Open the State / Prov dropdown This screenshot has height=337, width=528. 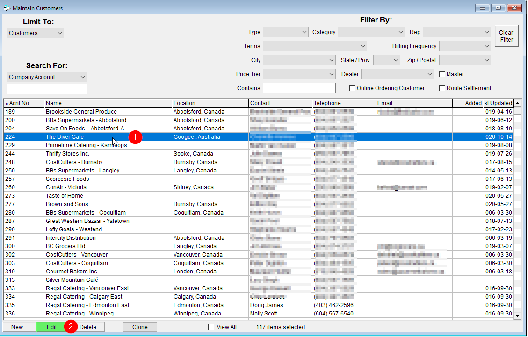387,60
